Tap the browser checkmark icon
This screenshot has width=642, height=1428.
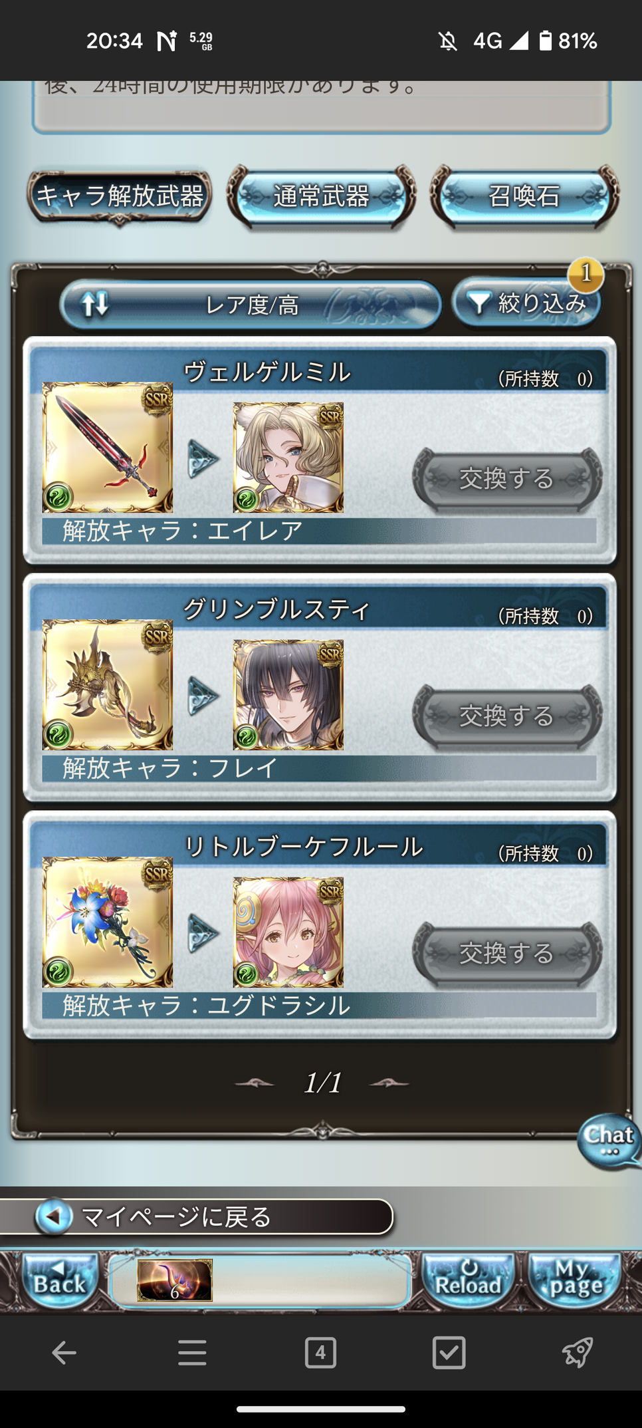[x=449, y=1352]
